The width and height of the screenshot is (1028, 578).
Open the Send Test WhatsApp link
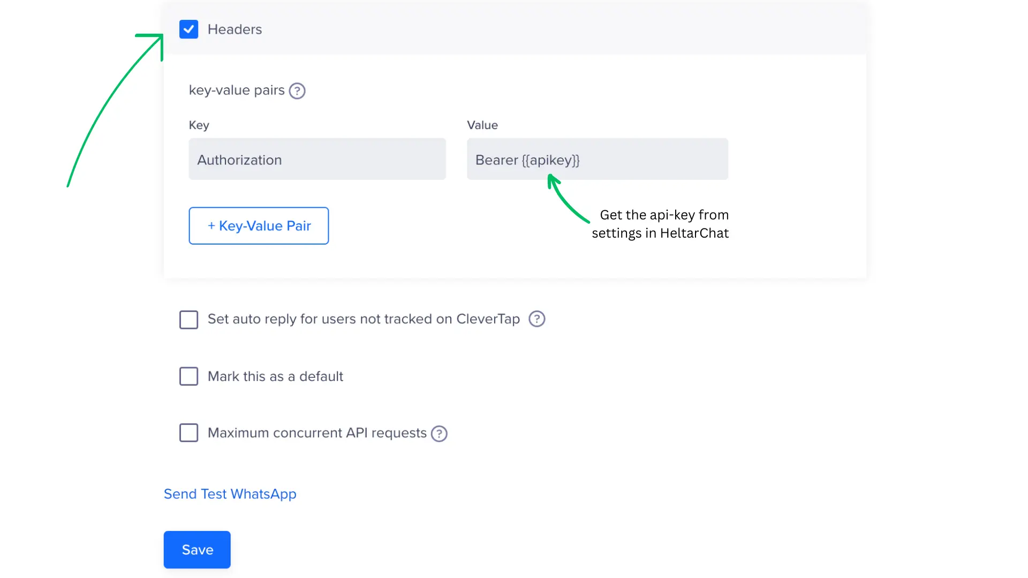click(x=230, y=494)
